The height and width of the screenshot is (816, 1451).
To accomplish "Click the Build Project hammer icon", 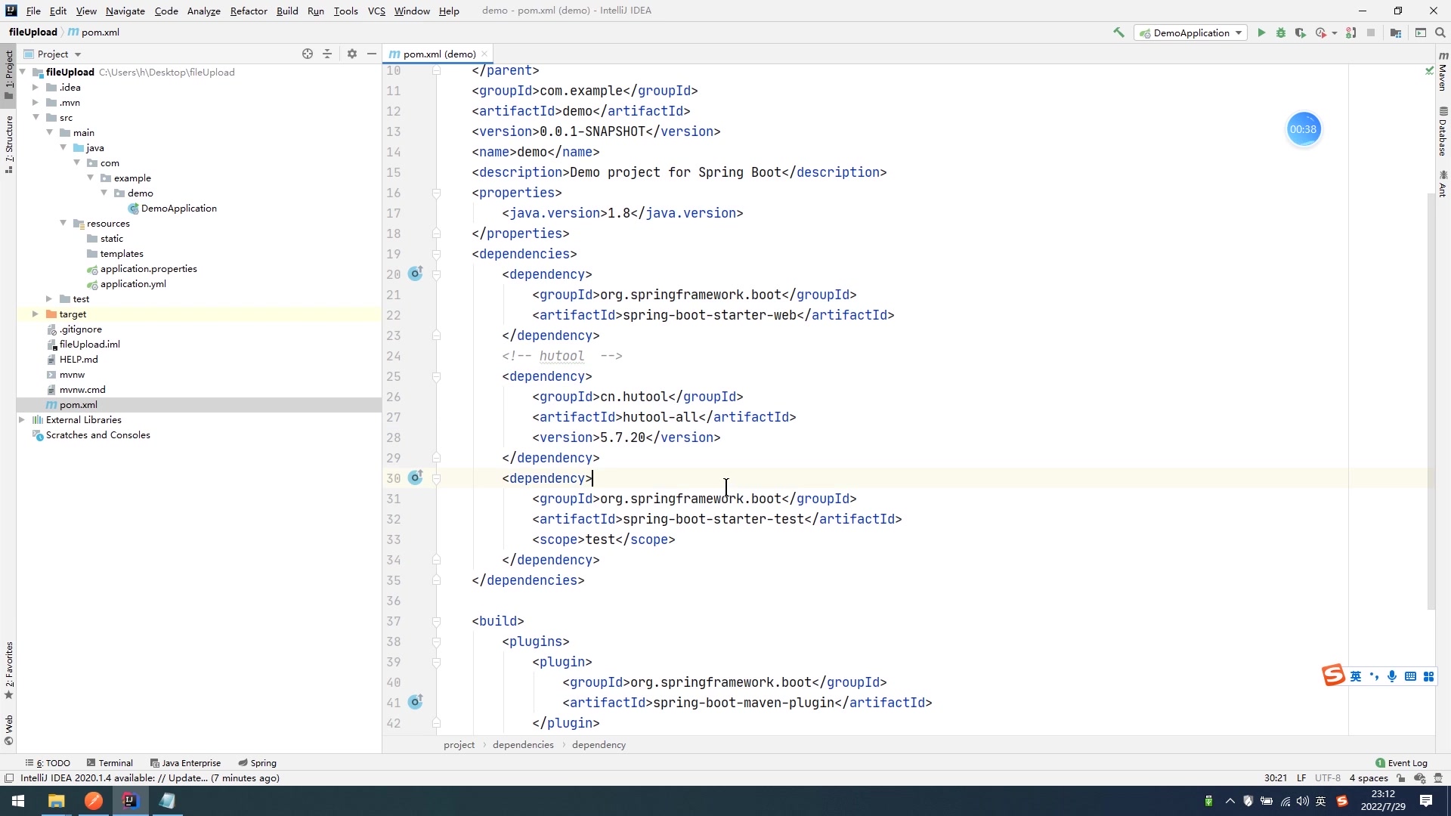I will 1118,32.
